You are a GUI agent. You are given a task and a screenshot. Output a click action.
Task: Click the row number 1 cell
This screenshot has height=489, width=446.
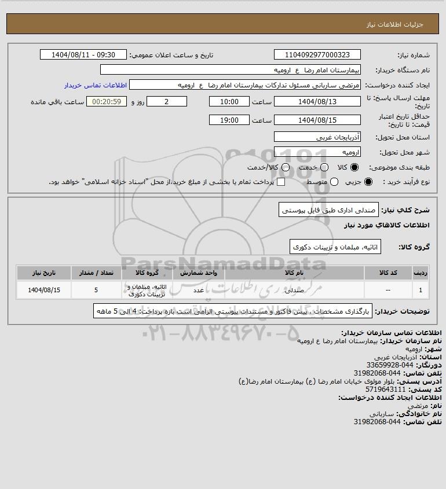click(x=421, y=290)
